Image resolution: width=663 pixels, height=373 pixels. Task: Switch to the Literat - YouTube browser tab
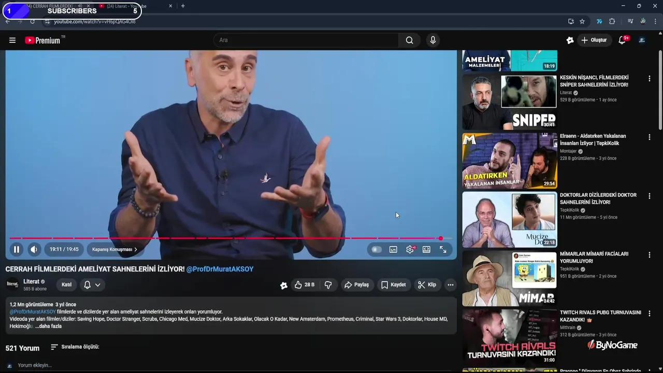(x=135, y=6)
